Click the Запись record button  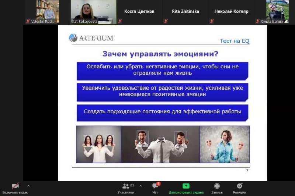[217, 188]
